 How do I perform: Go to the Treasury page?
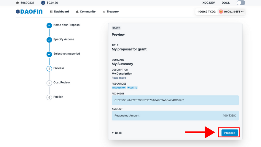pos(110,12)
